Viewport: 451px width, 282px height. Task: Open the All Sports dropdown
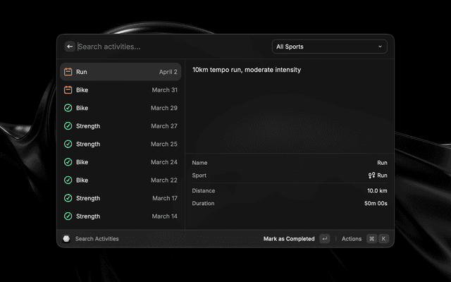328,47
